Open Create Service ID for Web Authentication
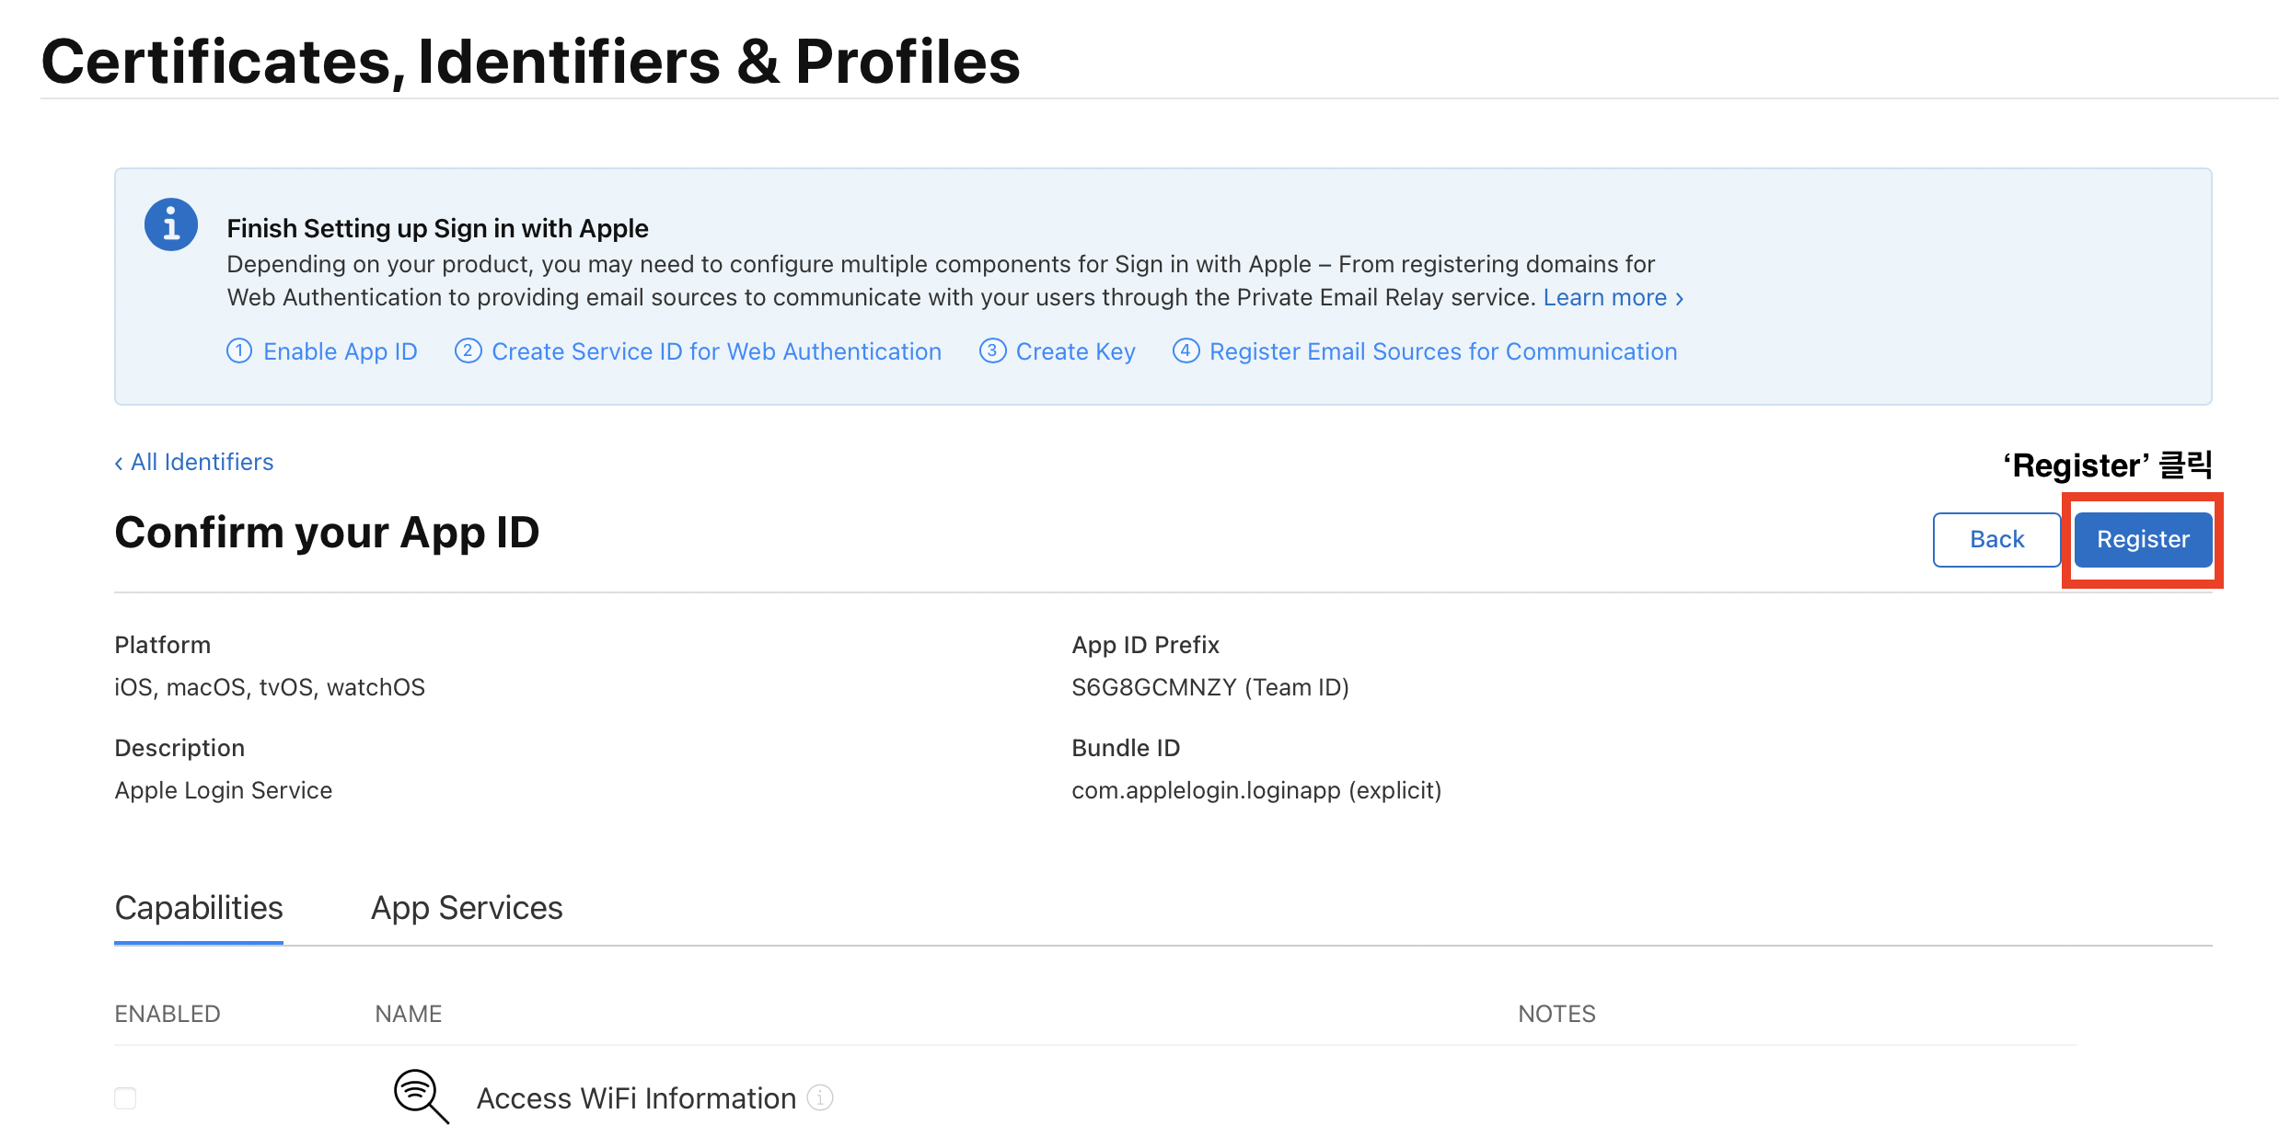The image size is (2279, 1137). (x=716, y=351)
